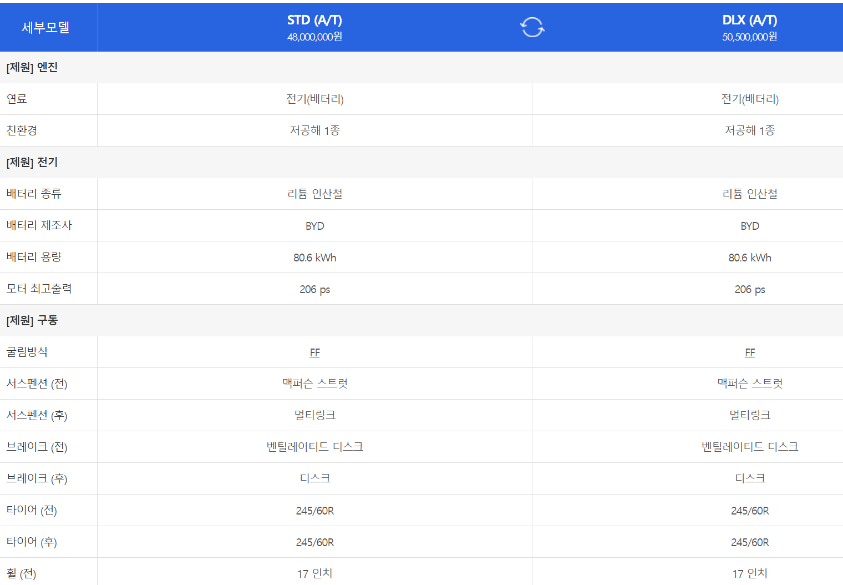
Task: Click BYD value in DLX column
Action: [x=750, y=226]
